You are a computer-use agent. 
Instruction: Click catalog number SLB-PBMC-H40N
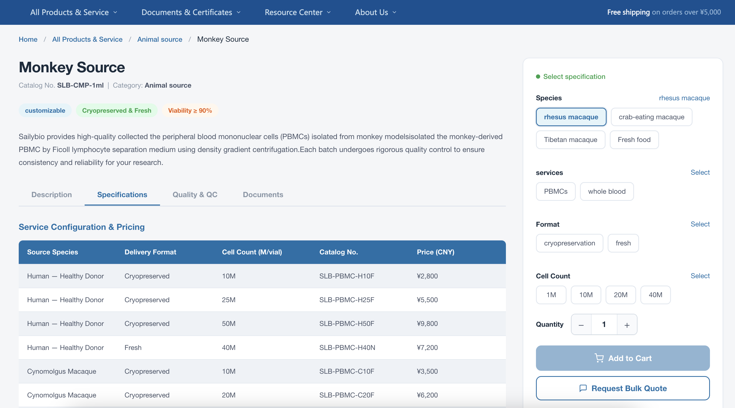(347, 347)
